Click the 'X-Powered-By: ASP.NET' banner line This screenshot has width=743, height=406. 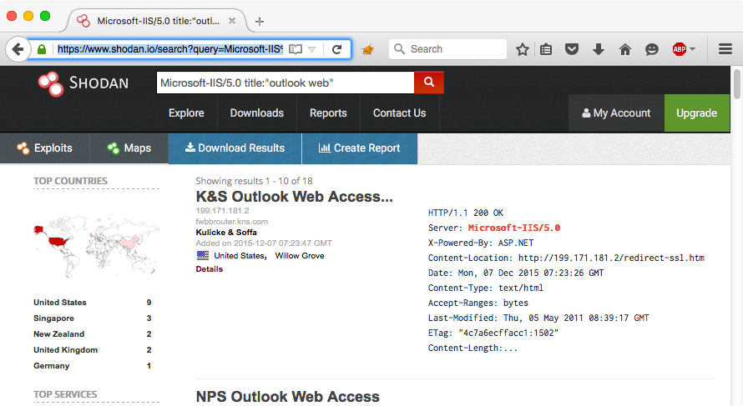pos(481,243)
